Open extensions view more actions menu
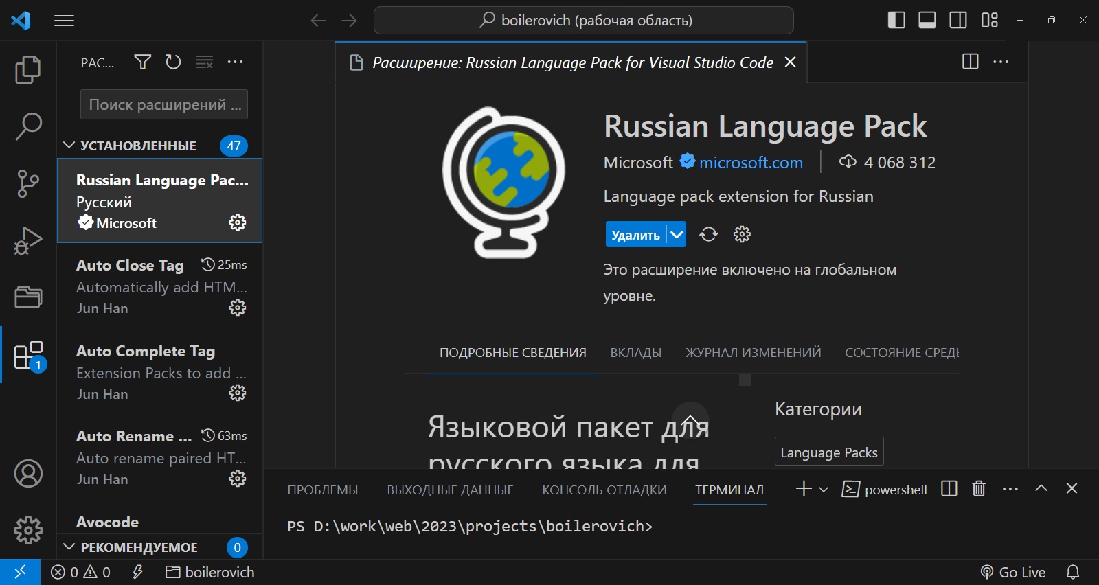 pos(235,62)
